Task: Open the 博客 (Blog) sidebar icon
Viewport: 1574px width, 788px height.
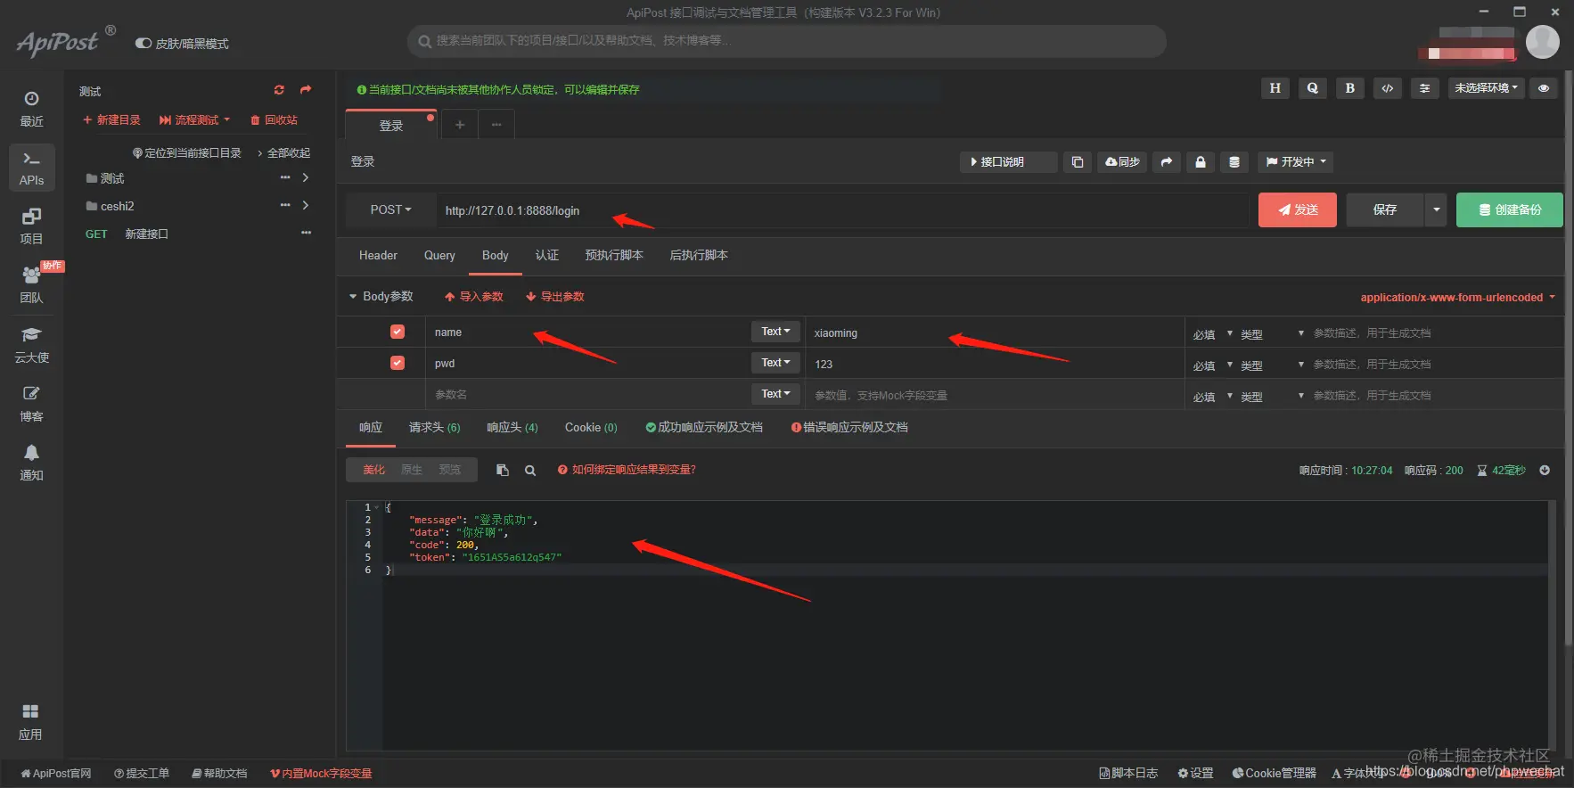Action: pos(31,403)
